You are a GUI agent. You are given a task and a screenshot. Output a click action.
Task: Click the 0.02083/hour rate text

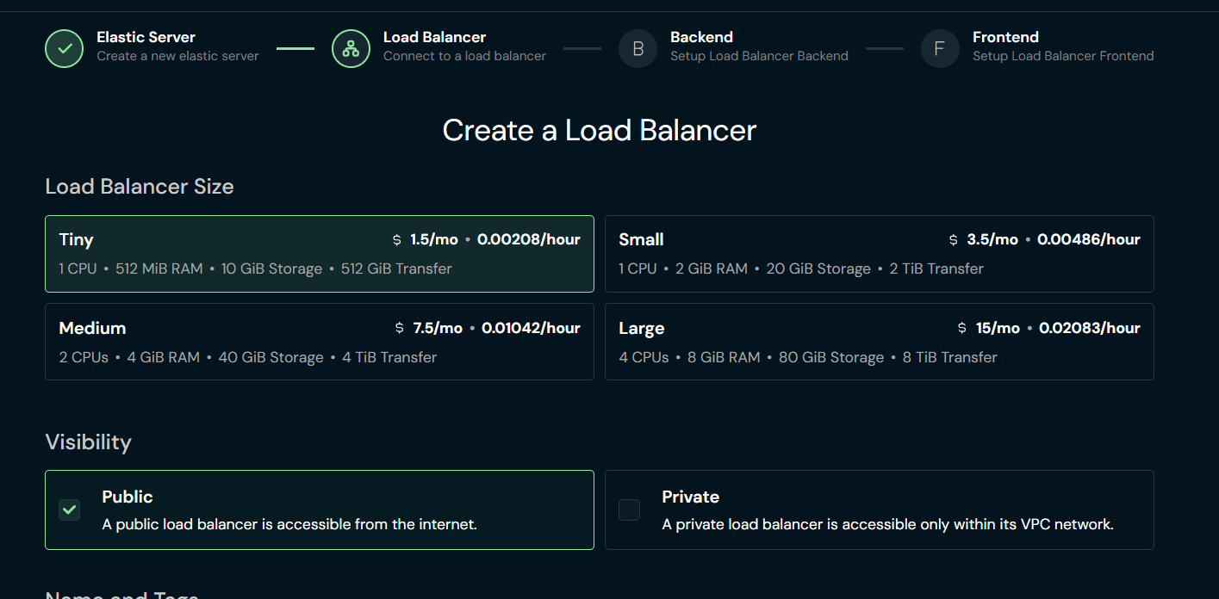1090,328
